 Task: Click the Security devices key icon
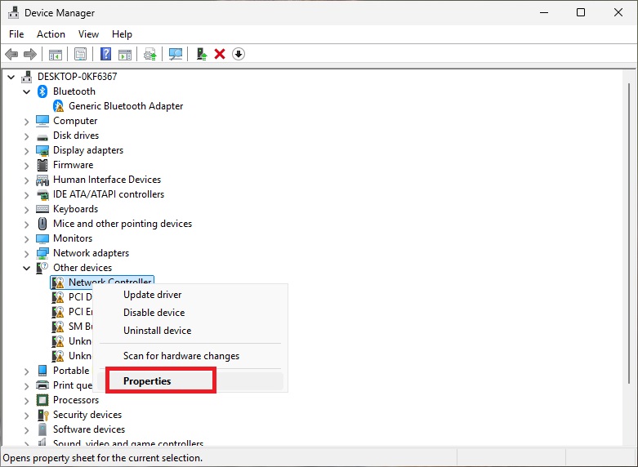(x=42, y=415)
